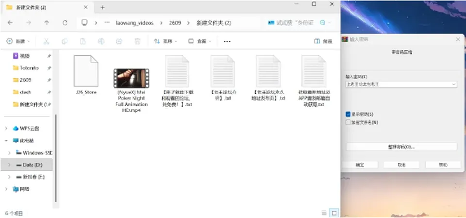Click the 2609 breadcrumb in address bar

click(x=175, y=23)
